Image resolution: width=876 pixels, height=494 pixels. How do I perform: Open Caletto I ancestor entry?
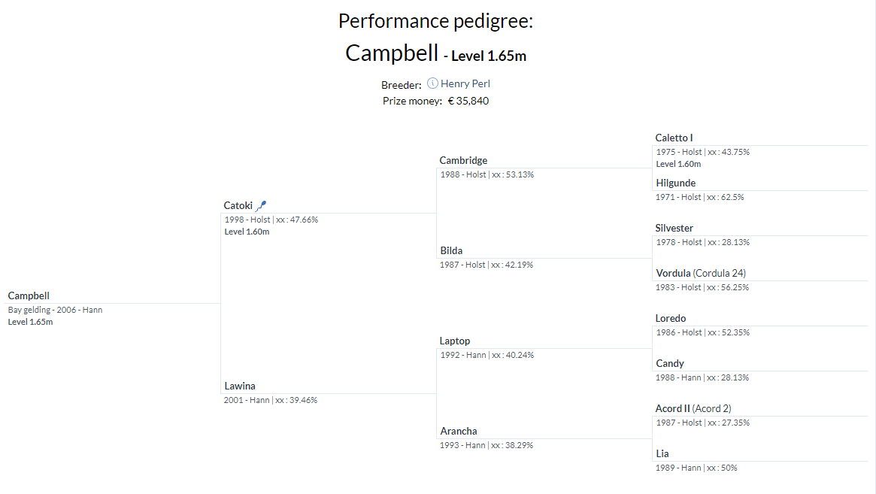click(674, 138)
